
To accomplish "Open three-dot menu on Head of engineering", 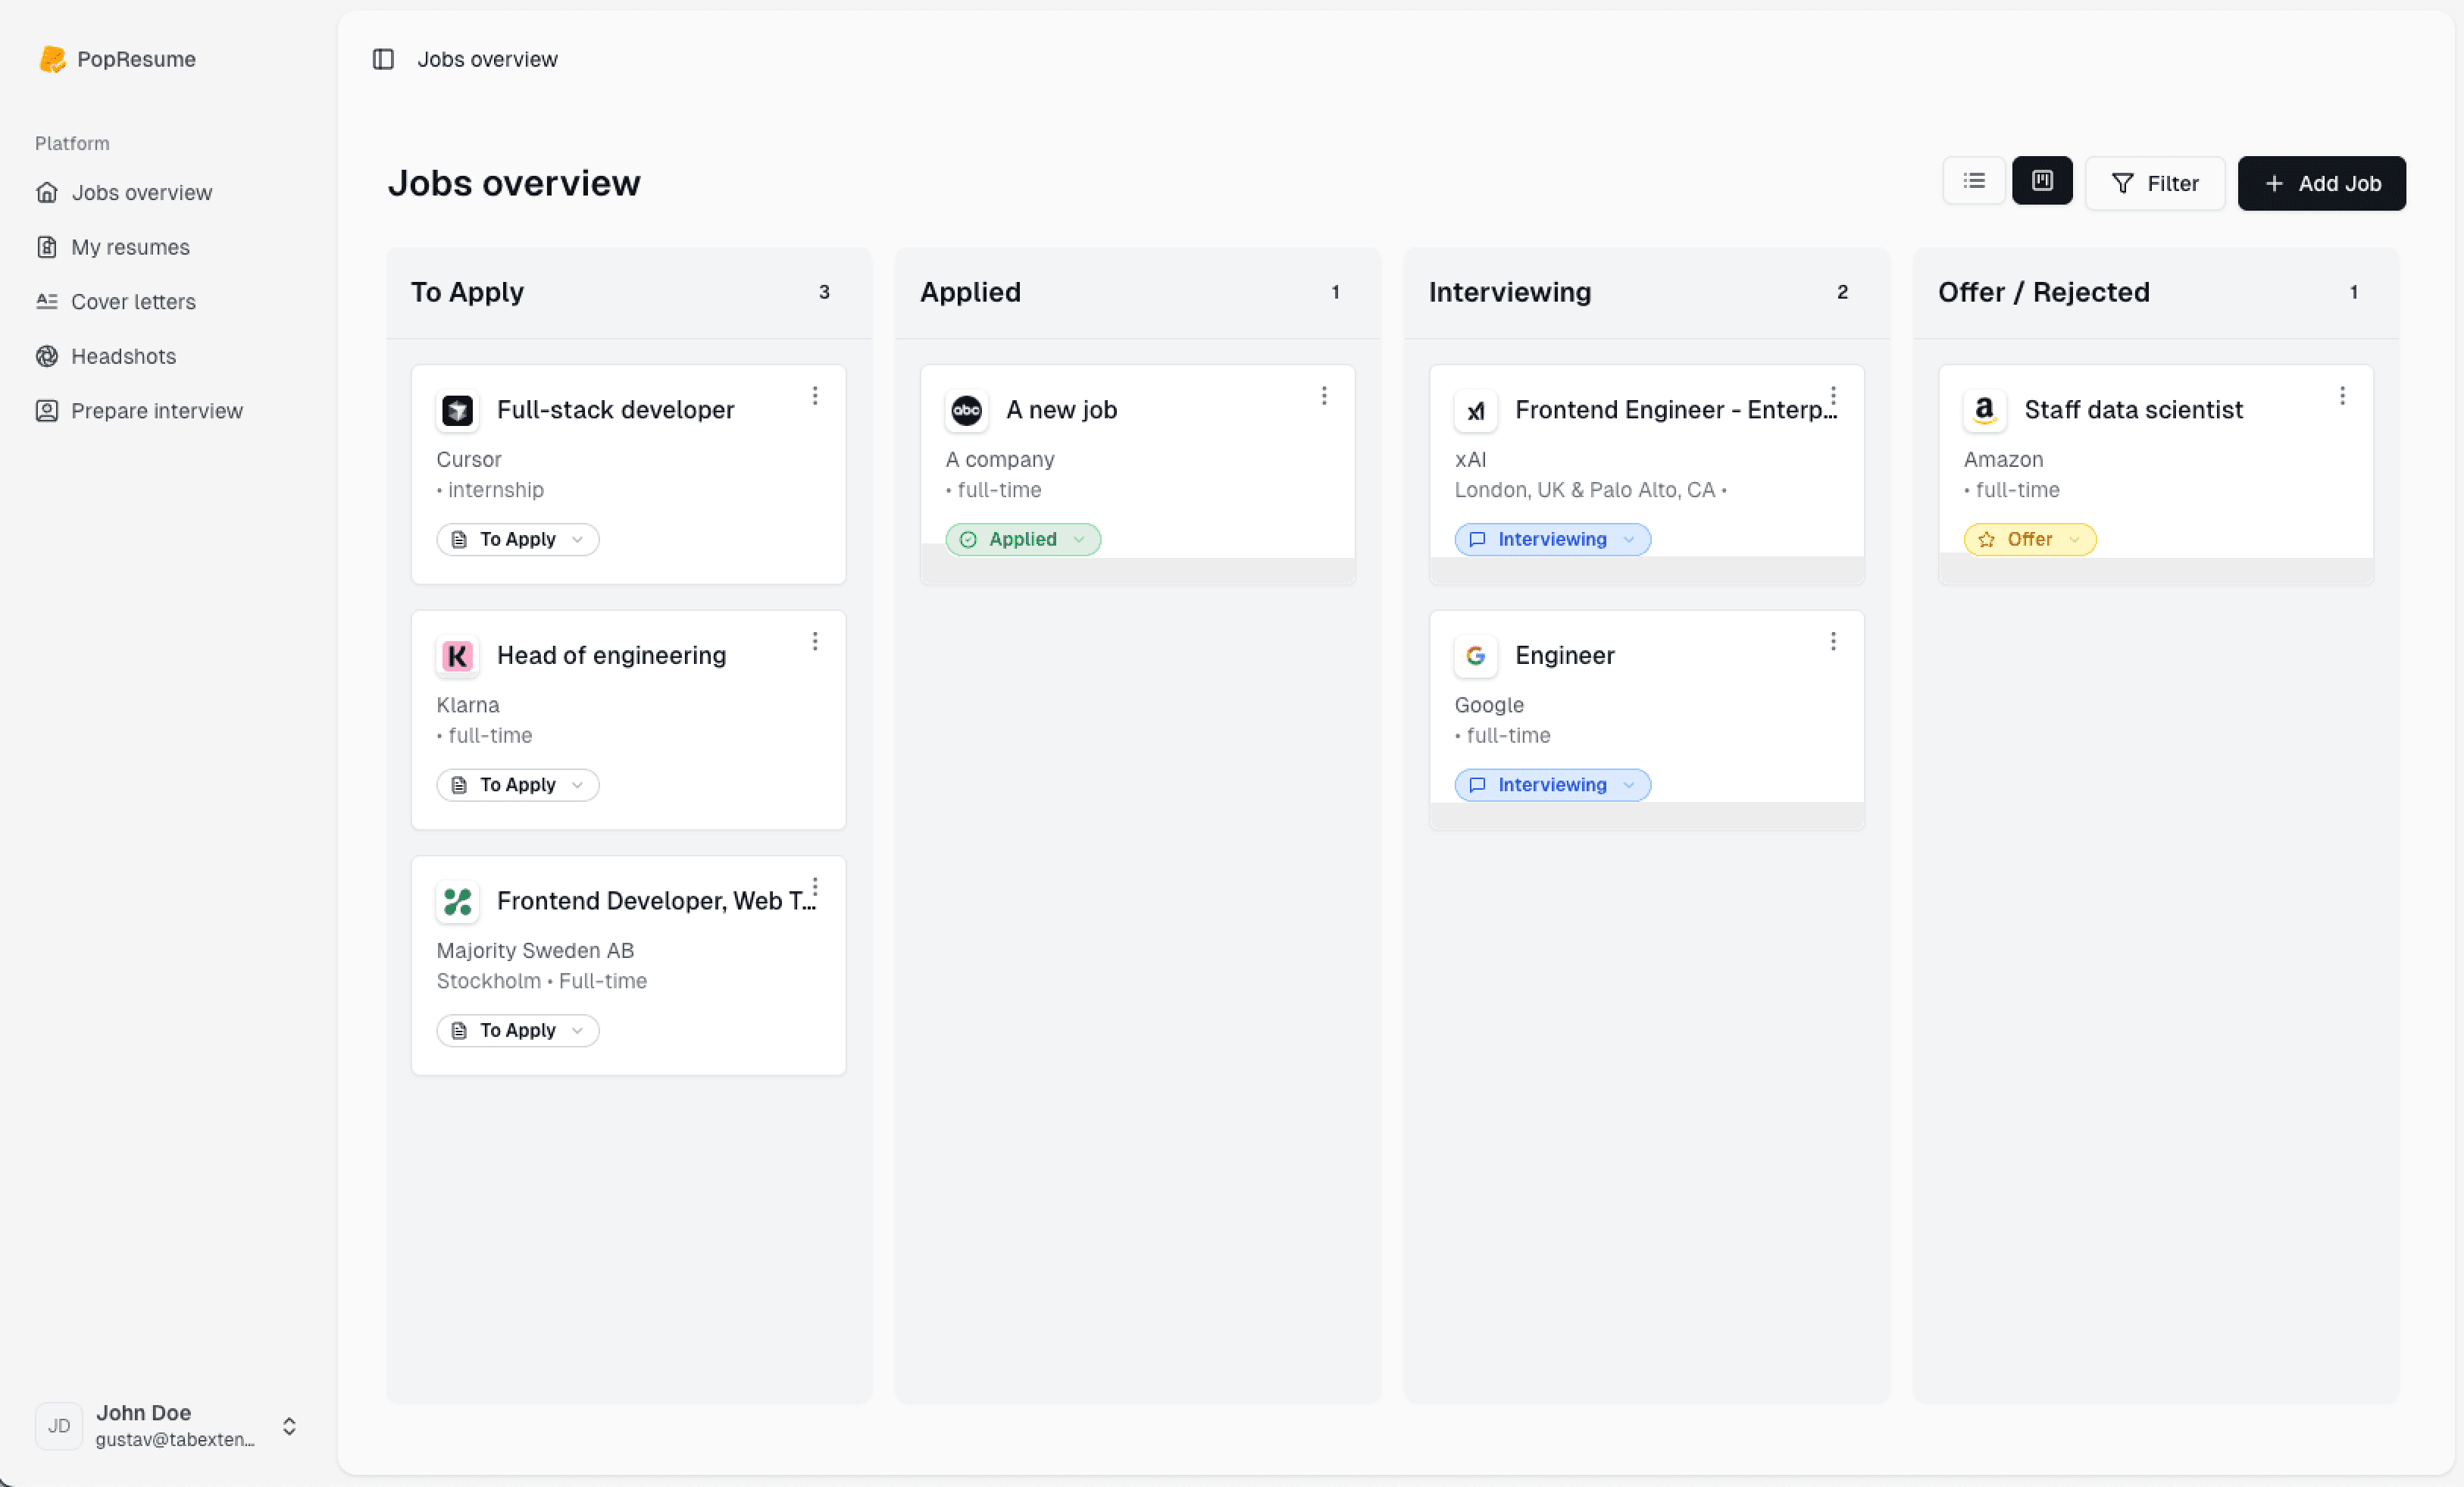I will 815,641.
